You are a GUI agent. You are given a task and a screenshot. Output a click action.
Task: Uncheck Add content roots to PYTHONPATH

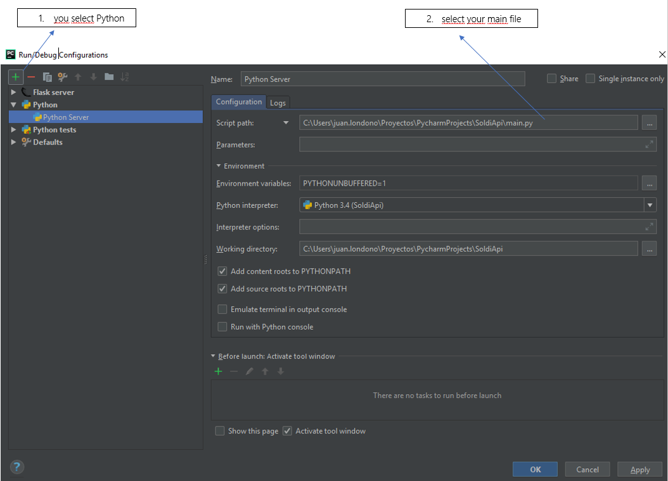point(222,271)
